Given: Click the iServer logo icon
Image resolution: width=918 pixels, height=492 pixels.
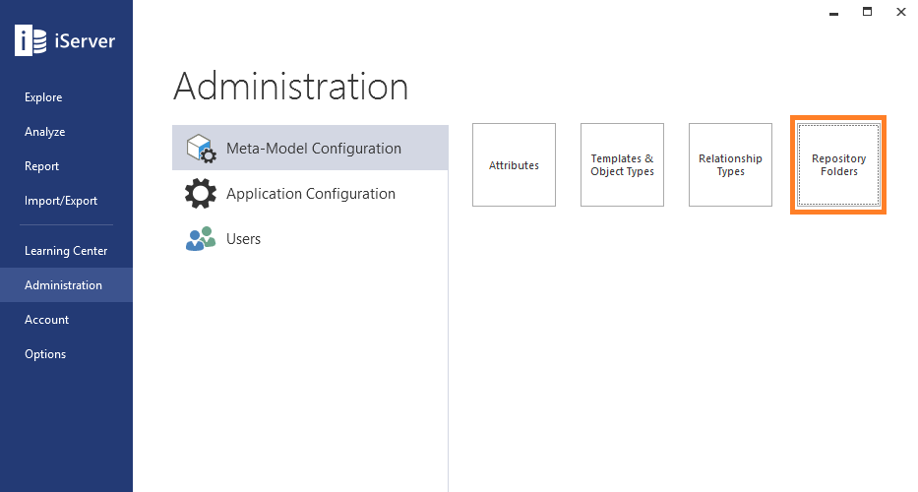Looking at the screenshot, I should (x=31, y=40).
